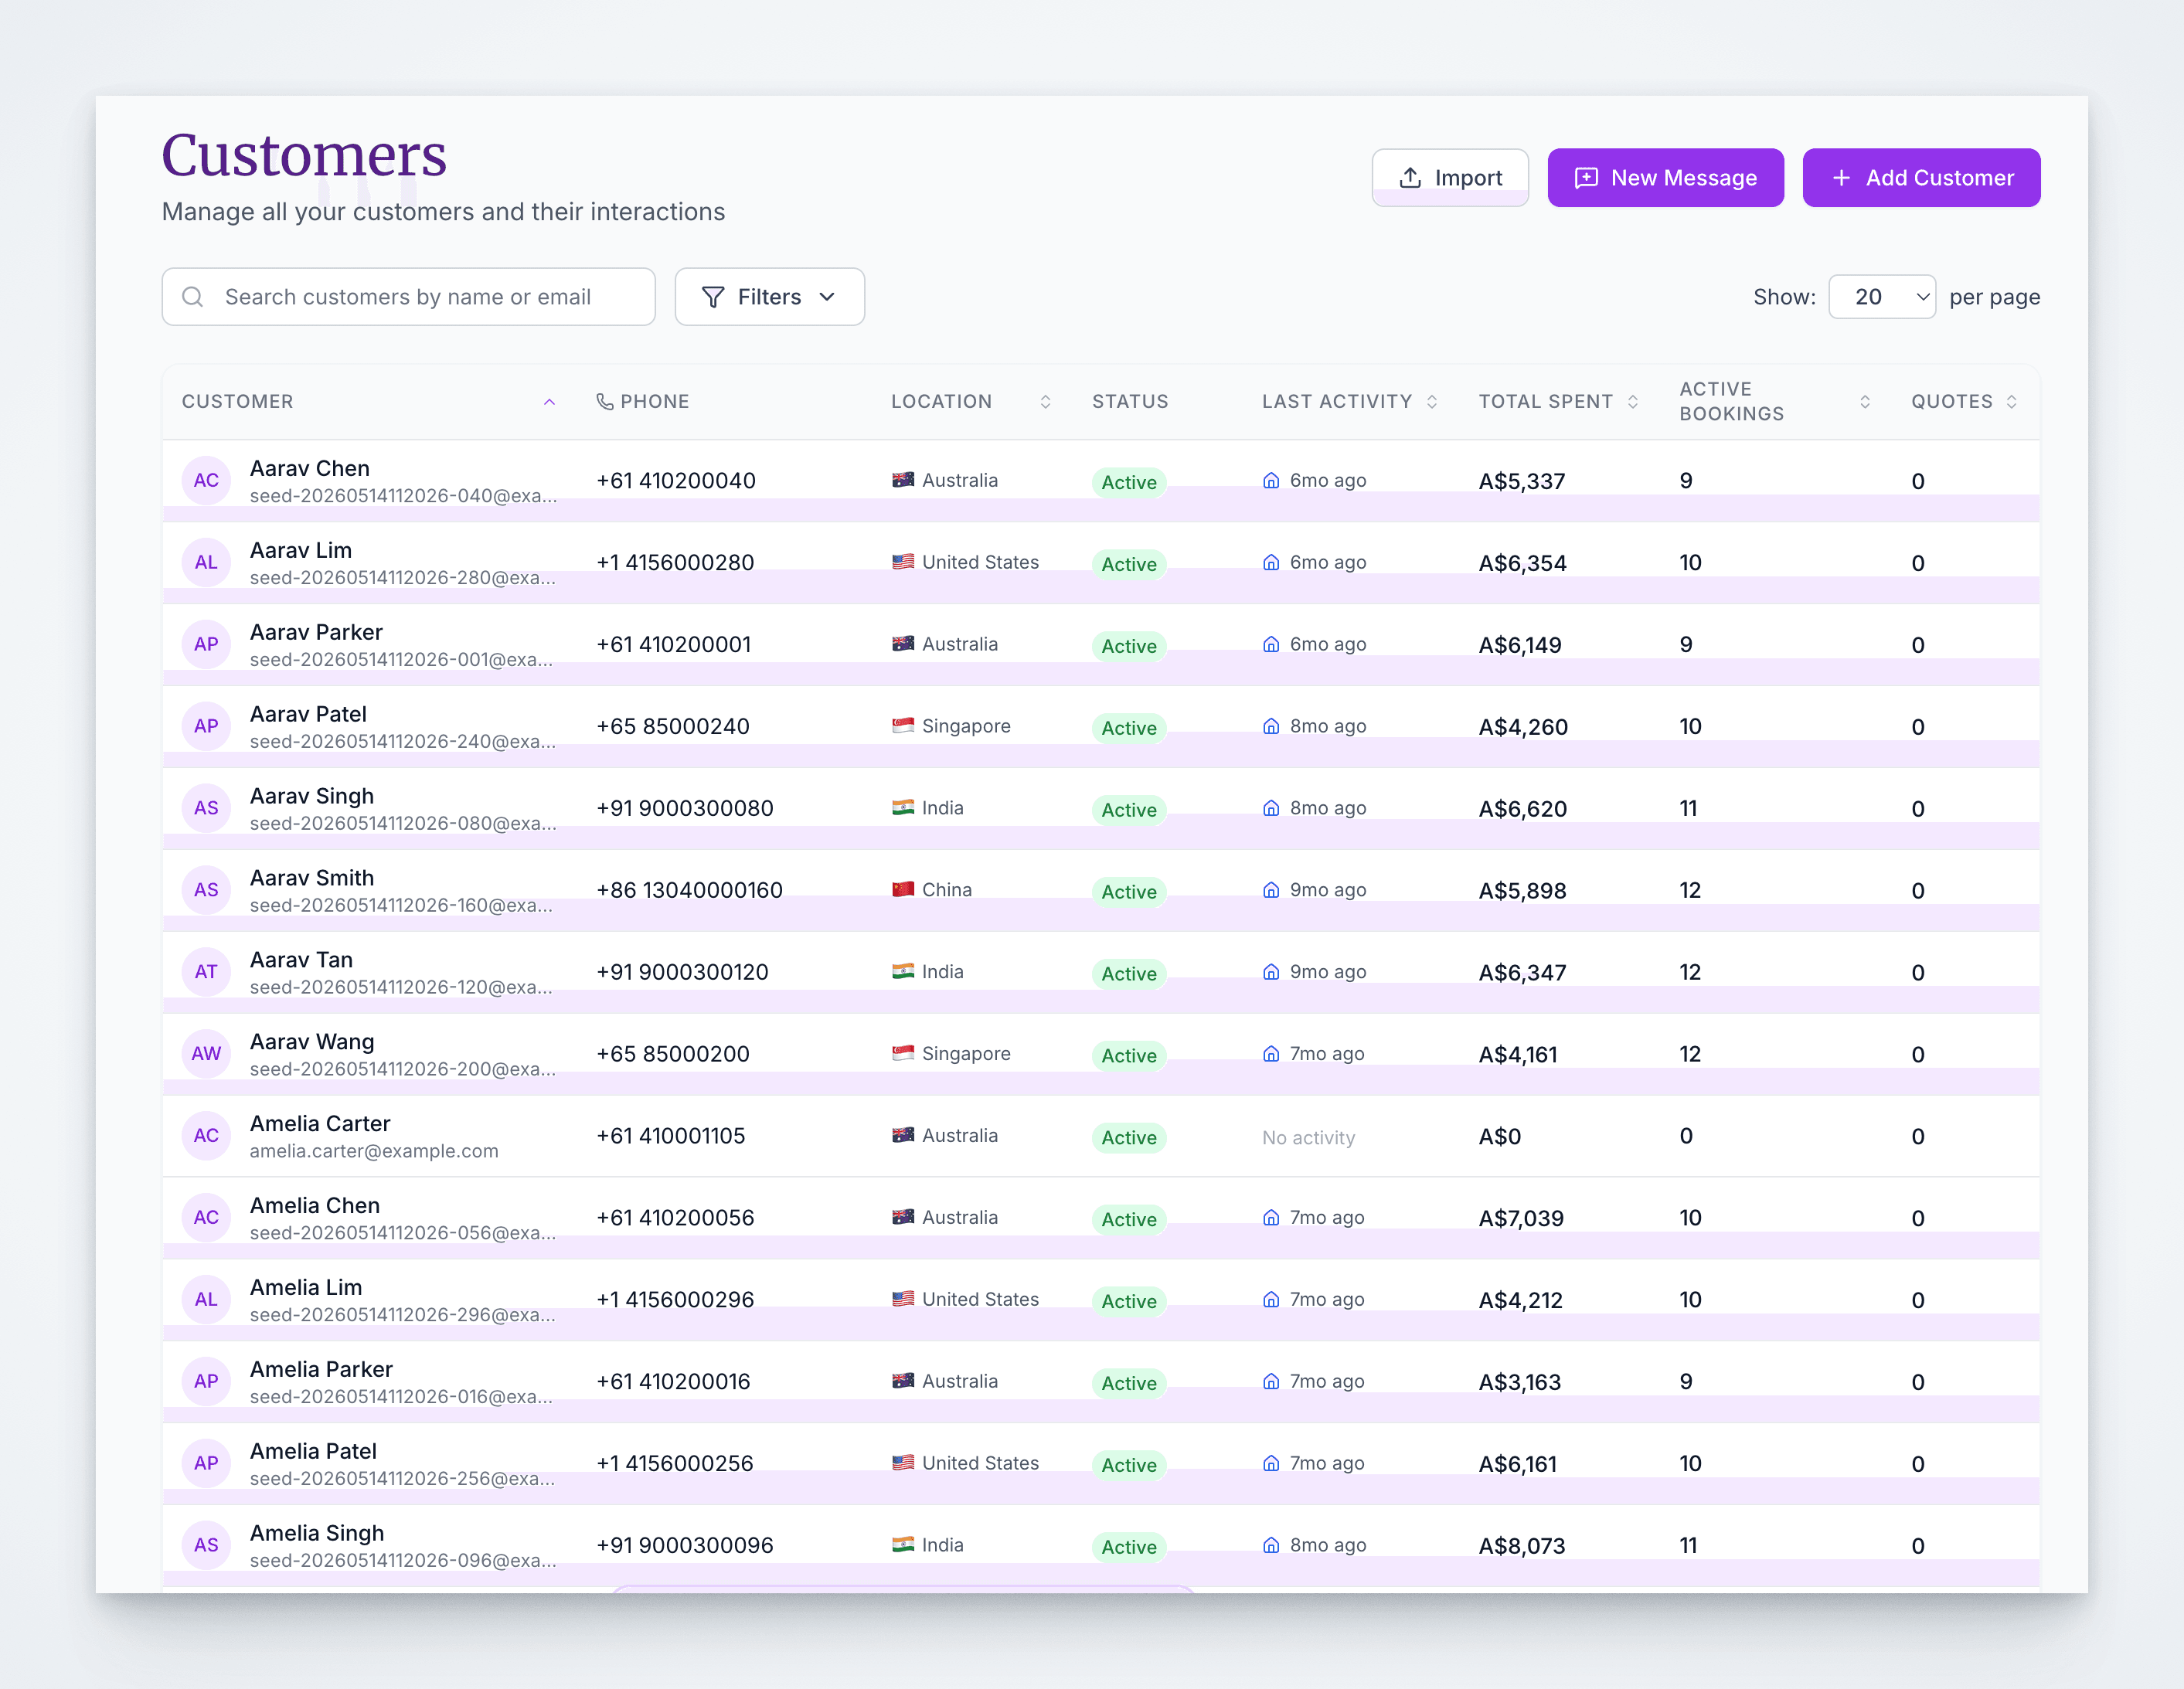Click the search magnifier icon

[193, 297]
